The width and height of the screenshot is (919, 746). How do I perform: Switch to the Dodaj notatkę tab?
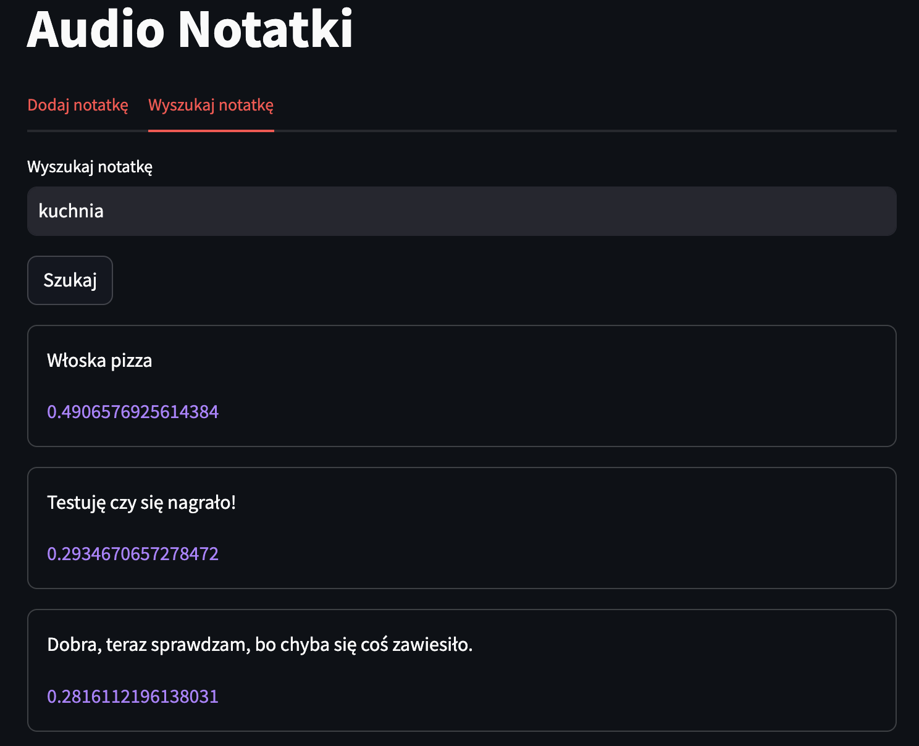point(78,105)
